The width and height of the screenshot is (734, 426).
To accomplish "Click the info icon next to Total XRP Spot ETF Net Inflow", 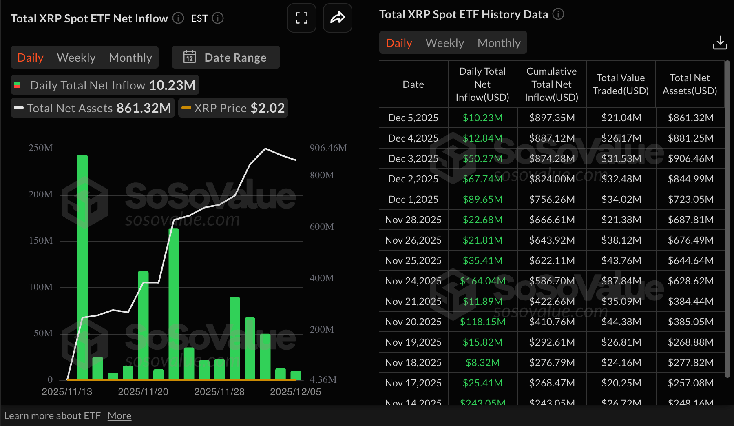I will coord(178,18).
